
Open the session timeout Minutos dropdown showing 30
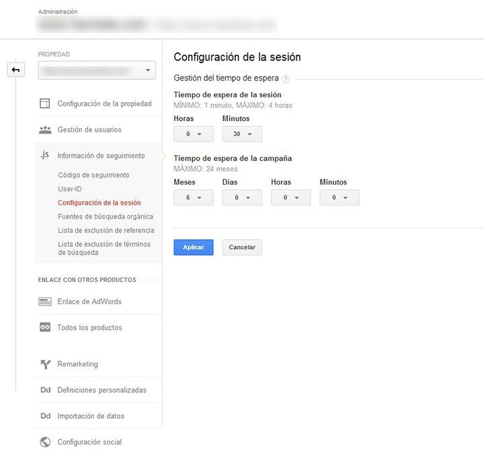[x=242, y=134]
